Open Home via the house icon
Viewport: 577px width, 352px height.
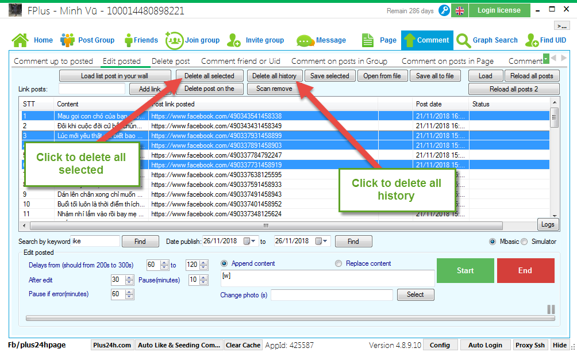20,40
